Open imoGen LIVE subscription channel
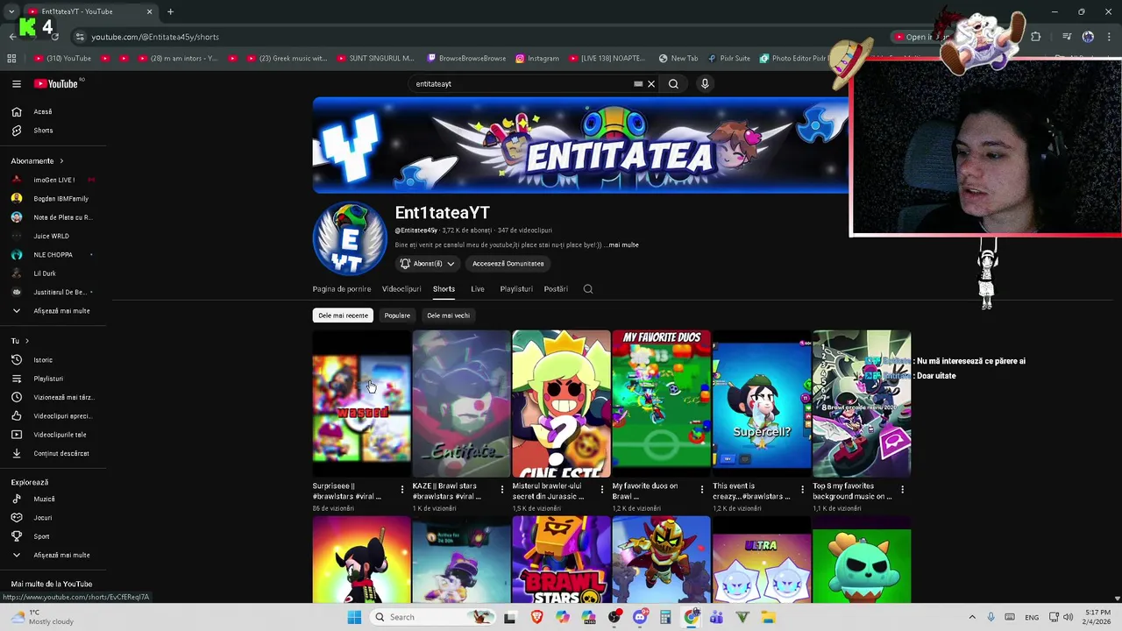 (x=53, y=180)
